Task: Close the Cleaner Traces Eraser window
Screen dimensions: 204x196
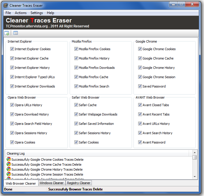Action: pyautogui.click(x=192, y=4)
